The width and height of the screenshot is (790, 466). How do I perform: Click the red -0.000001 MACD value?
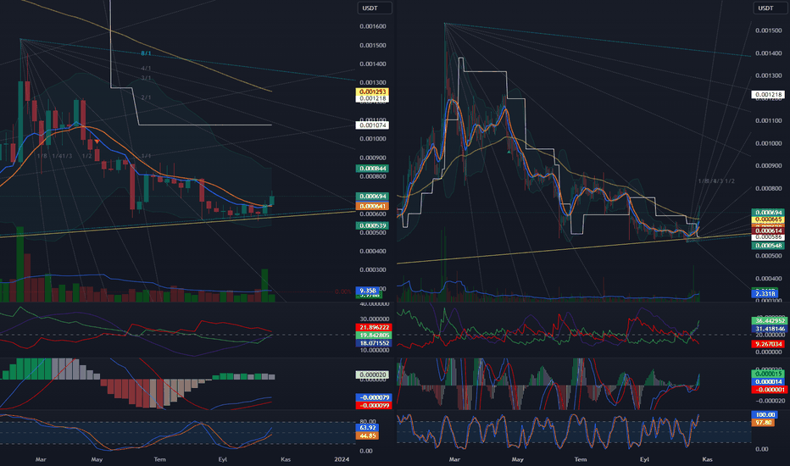[x=768, y=390]
